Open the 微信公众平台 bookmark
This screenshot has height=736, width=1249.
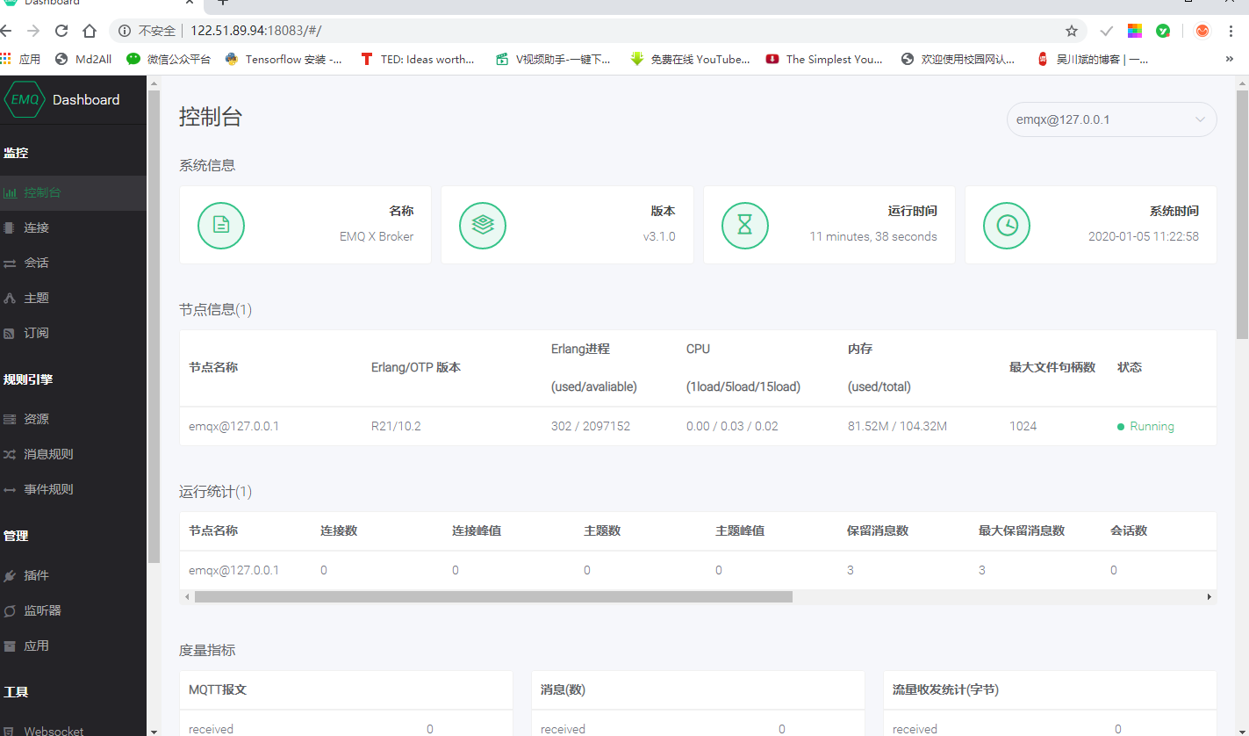point(169,59)
